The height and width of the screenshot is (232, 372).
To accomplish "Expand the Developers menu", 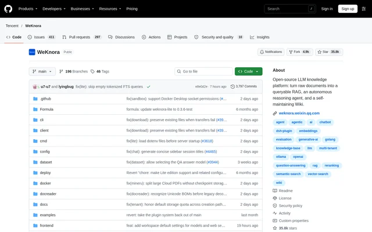I will (x=54, y=9).
